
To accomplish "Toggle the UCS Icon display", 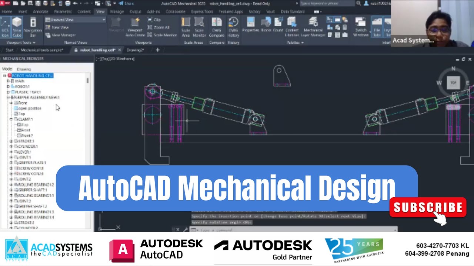I will coord(5,27).
